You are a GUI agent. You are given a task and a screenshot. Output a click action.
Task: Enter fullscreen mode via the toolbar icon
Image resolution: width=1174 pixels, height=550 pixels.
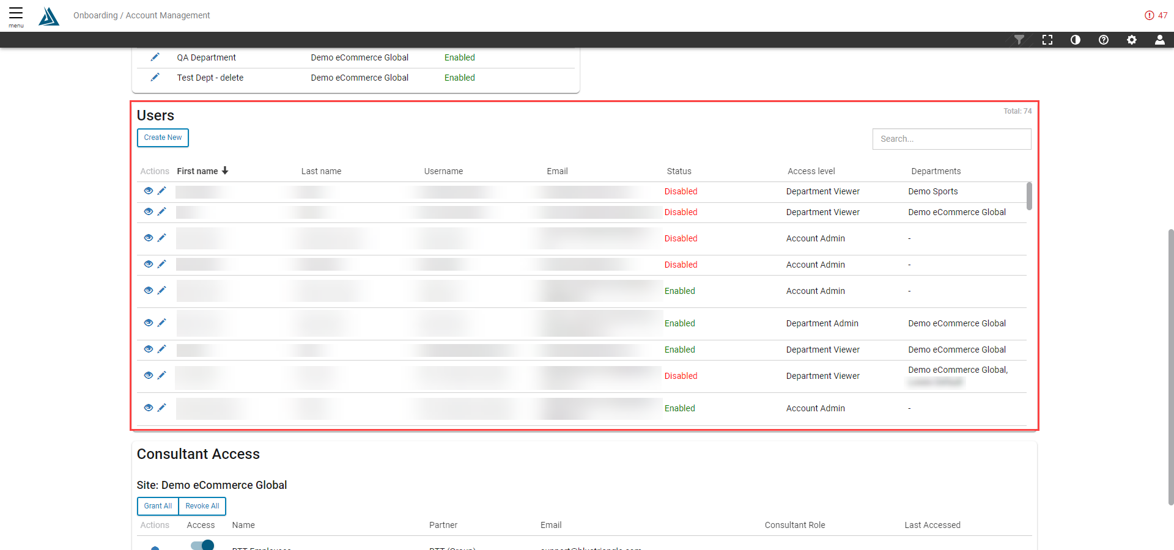pyautogui.click(x=1047, y=40)
